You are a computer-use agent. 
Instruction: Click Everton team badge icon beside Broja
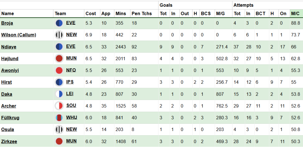[x=59, y=23]
